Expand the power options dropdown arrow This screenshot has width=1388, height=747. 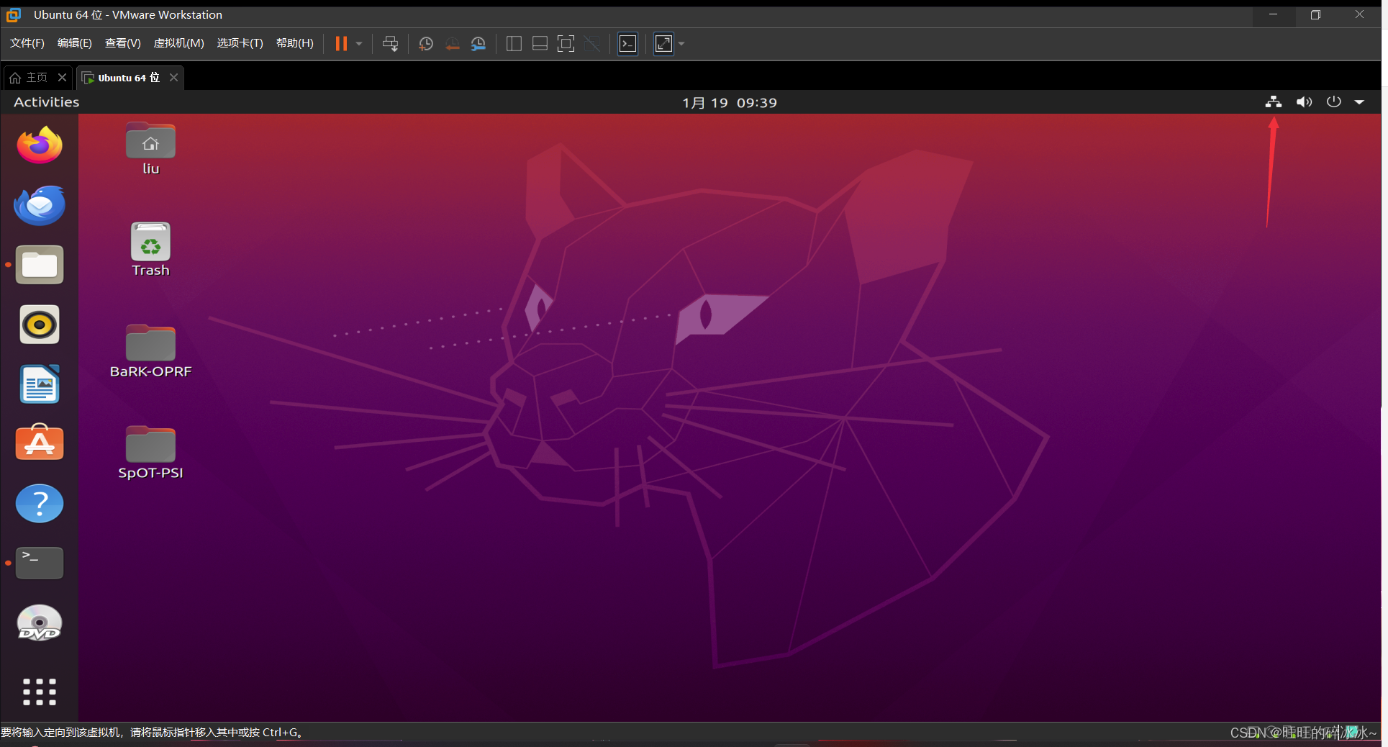(359, 44)
